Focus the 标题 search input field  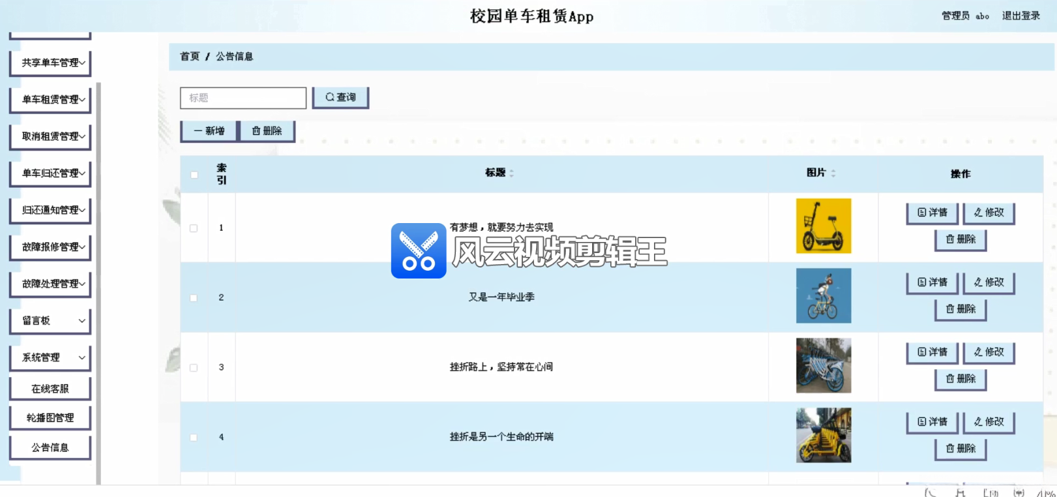[x=243, y=98]
